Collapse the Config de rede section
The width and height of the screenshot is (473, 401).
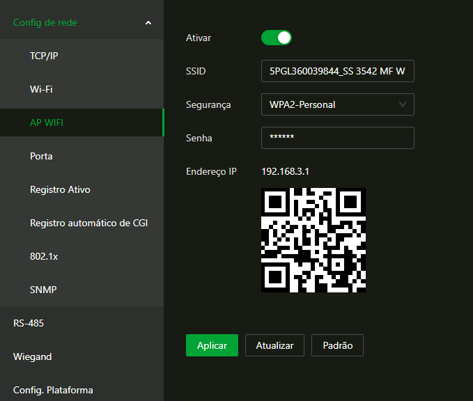(x=148, y=23)
